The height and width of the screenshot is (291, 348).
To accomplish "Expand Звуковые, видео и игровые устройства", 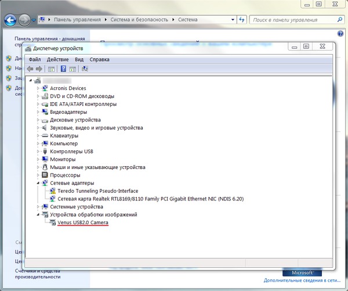I will (38, 128).
